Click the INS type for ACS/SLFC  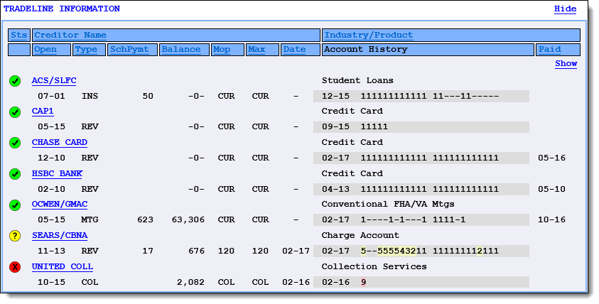pos(90,96)
